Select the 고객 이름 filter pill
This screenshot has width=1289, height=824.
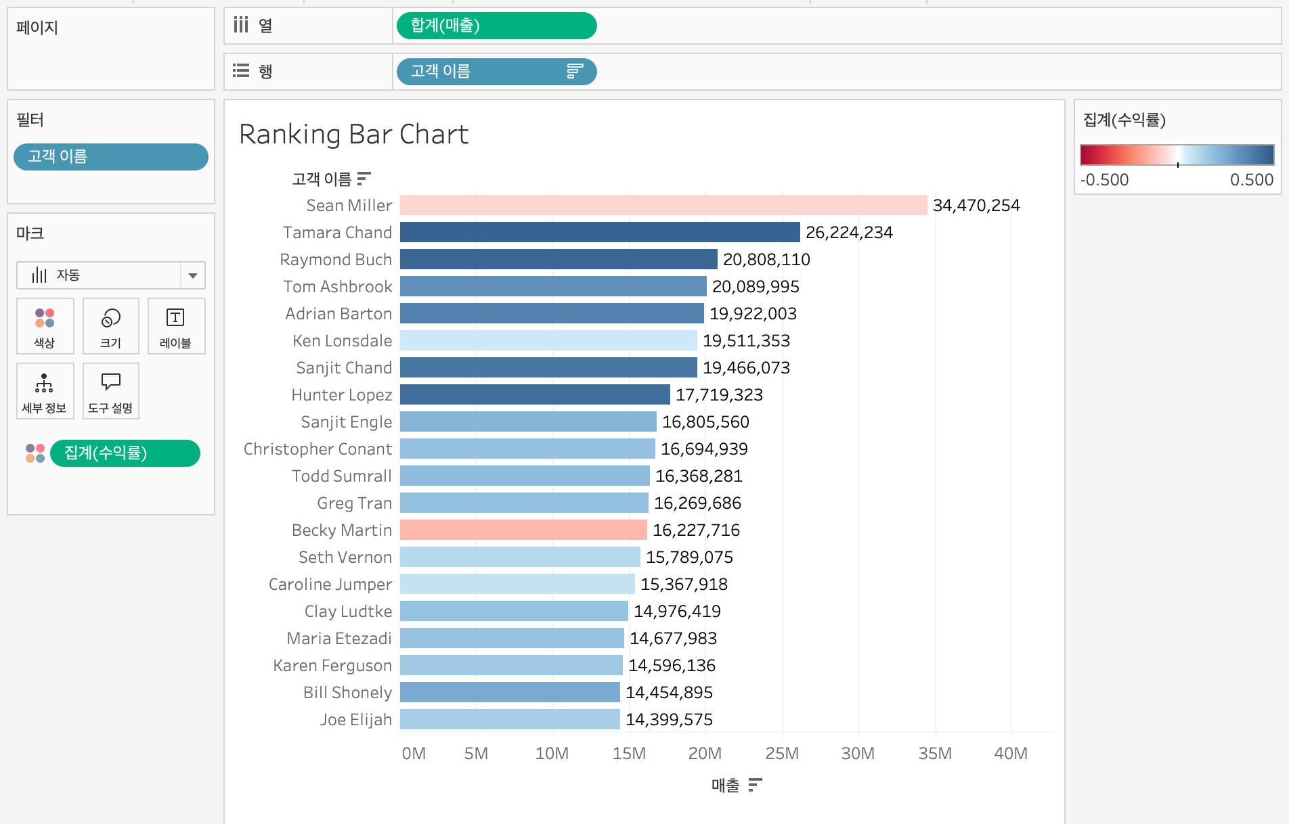[x=111, y=157]
